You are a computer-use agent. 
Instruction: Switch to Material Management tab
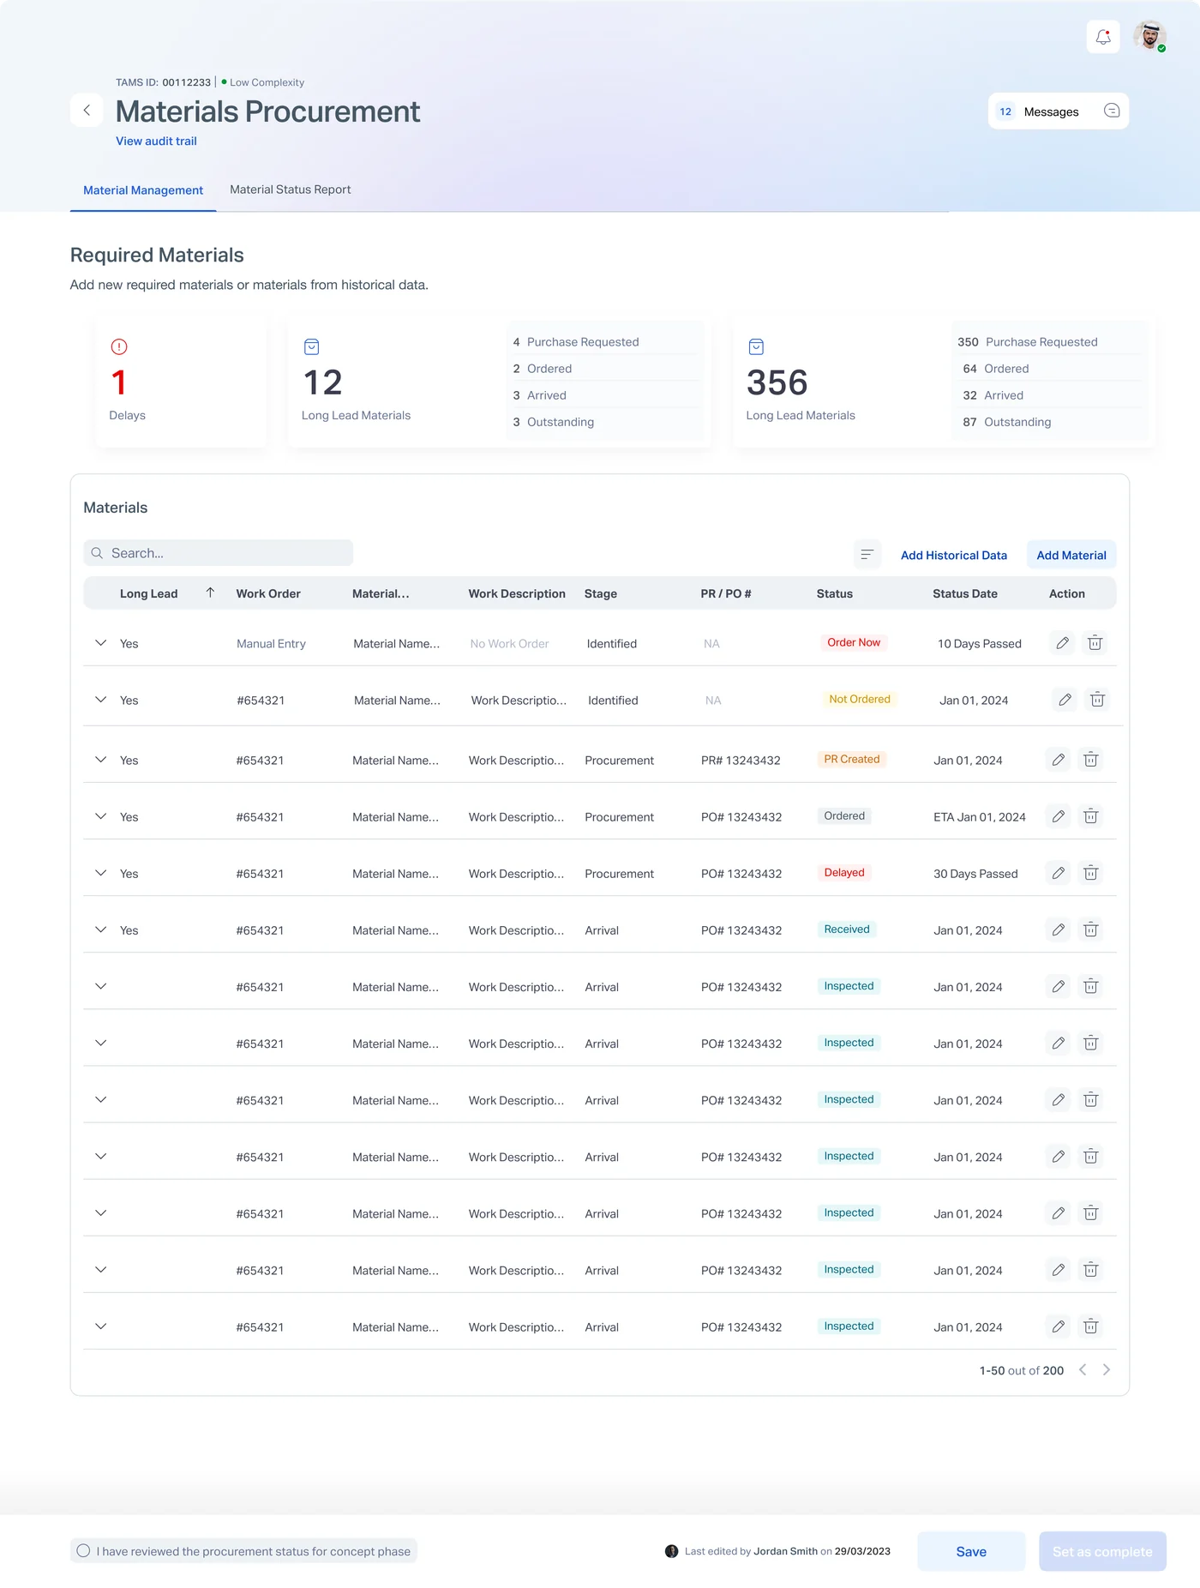coord(143,190)
